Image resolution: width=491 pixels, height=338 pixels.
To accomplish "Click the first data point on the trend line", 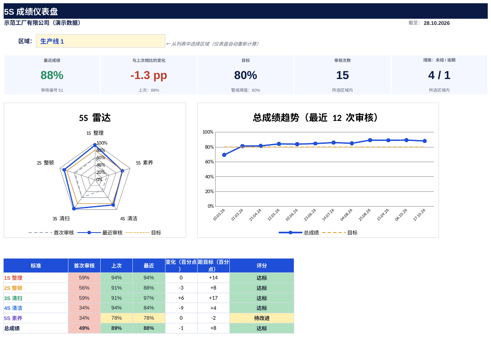I will pos(224,155).
